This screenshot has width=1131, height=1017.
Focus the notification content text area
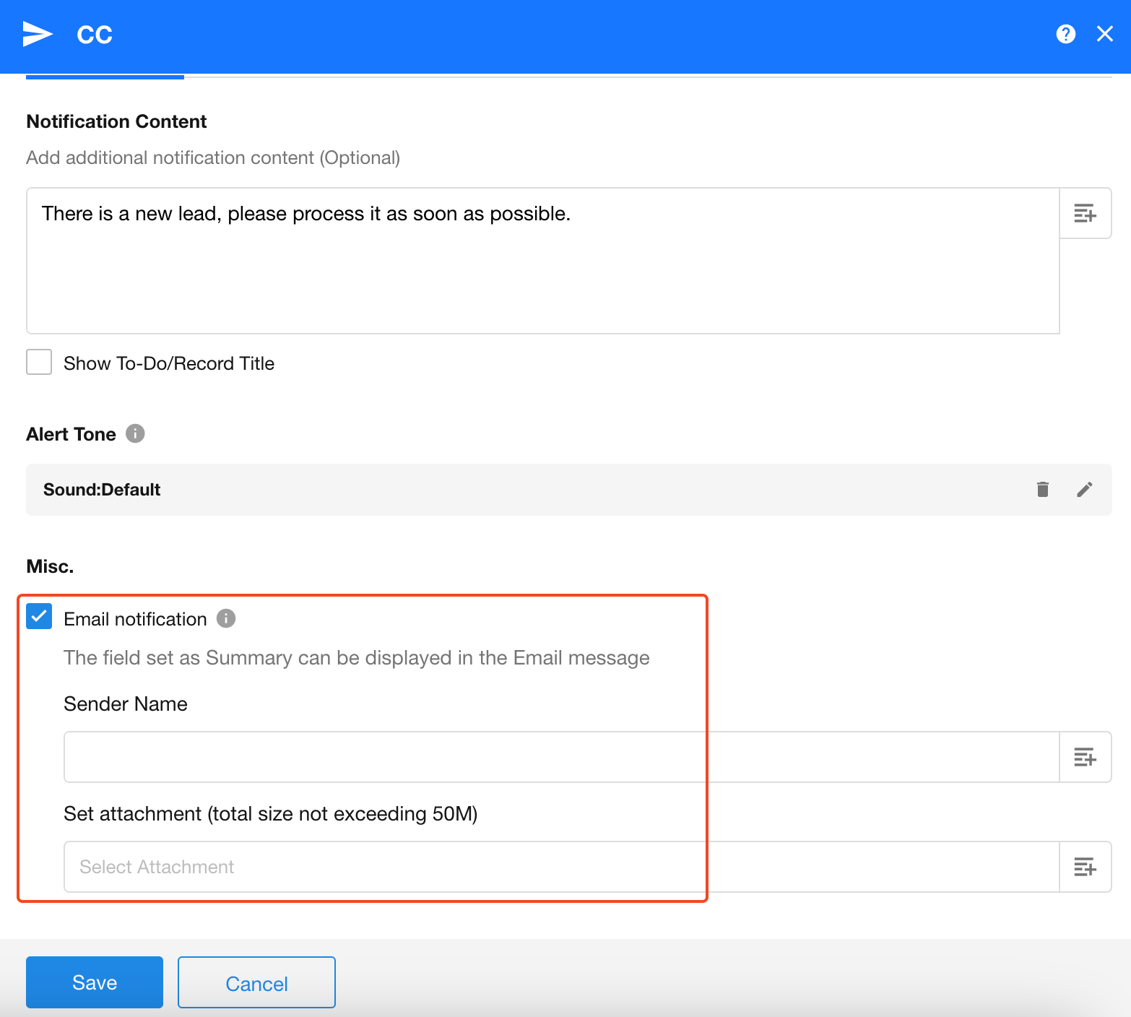(542, 267)
